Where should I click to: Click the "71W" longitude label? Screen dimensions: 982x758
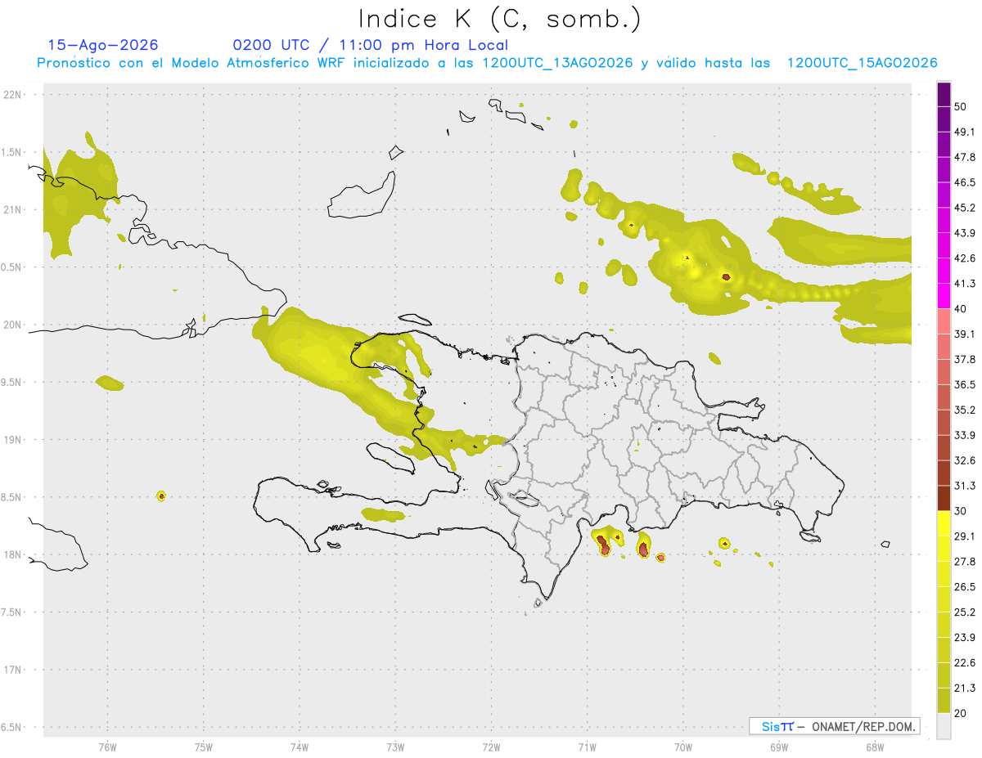coord(587,747)
